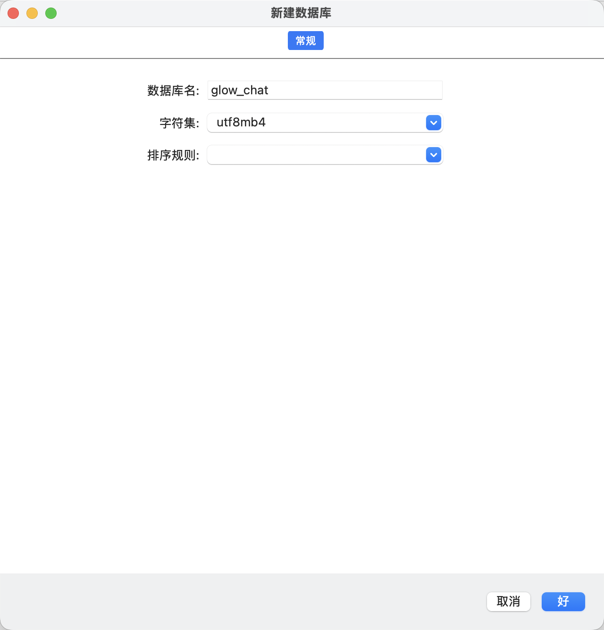604x630 pixels.
Task: Click the red close window control
Action: tap(13, 13)
